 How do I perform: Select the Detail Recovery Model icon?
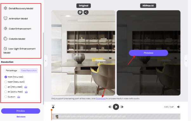5,8
